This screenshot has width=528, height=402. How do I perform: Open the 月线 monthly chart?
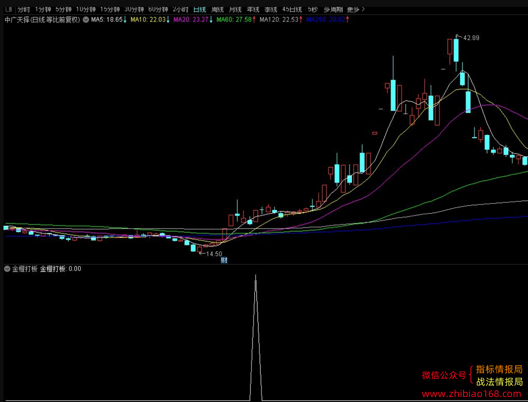[x=235, y=9]
